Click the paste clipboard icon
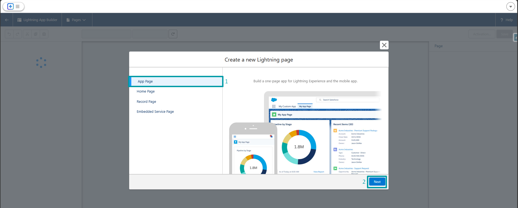This screenshot has width=518, height=208. (44, 34)
